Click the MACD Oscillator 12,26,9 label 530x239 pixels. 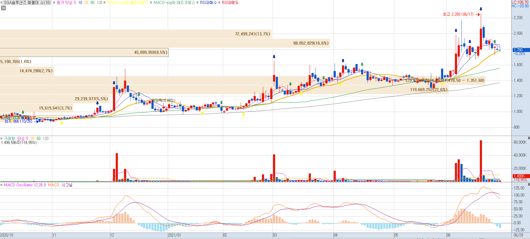coord(25,185)
